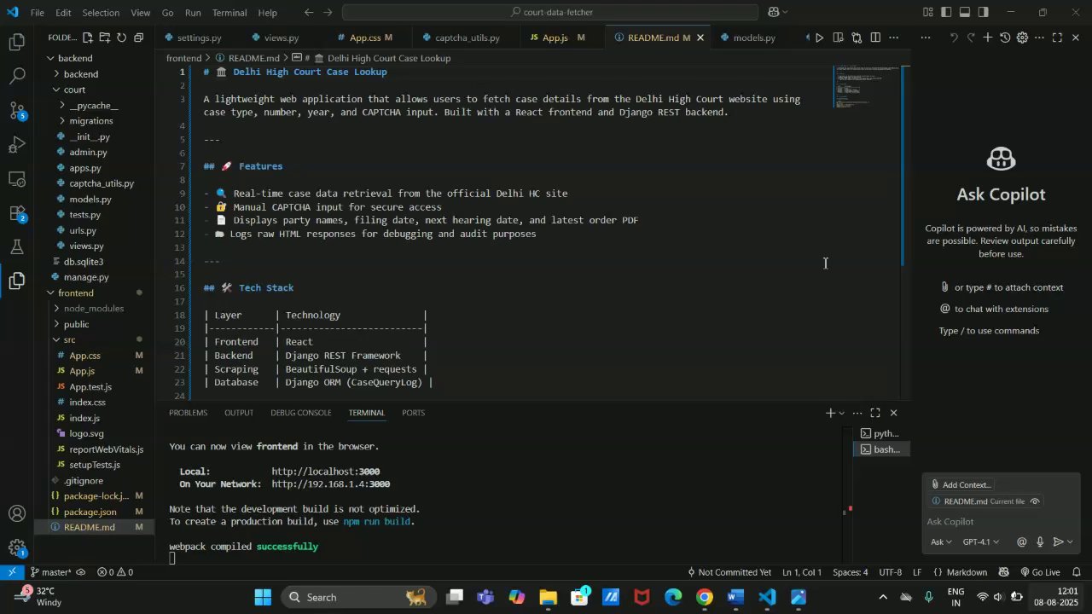Open the Ask chat mode dropdown
1092x614 pixels.
coord(941,542)
